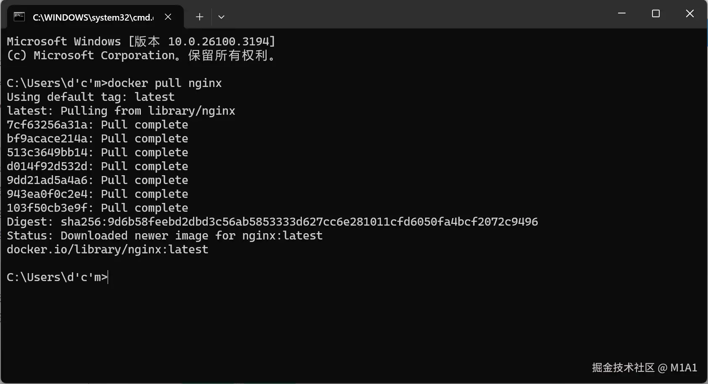Maximize the terminal window
The image size is (708, 384).
point(655,13)
